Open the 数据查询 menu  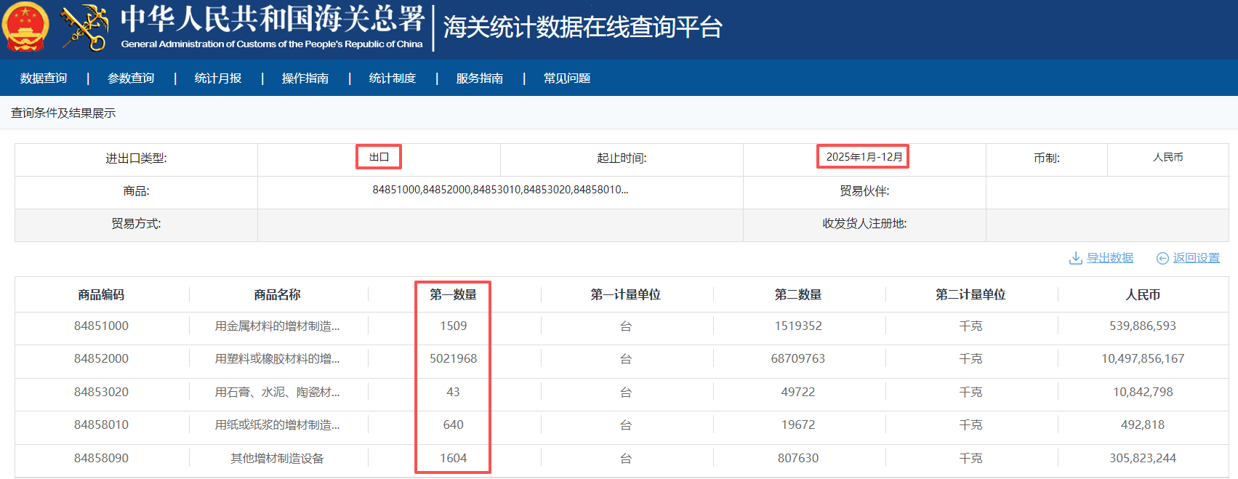point(44,78)
